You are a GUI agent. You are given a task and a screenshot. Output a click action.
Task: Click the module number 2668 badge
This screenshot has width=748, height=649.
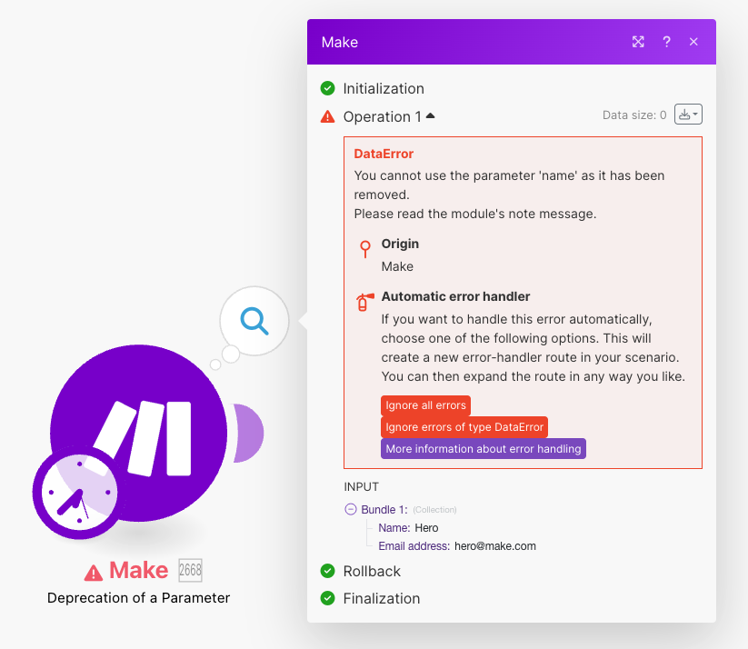coord(190,570)
